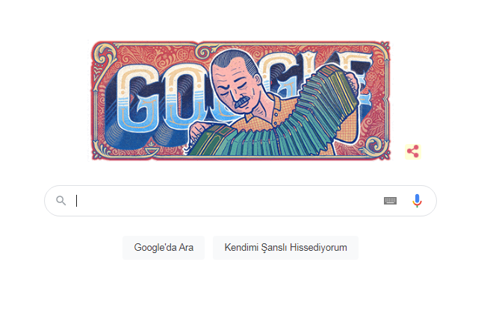
Task: Open the on-screen keyboard input tool
Action: click(x=390, y=201)
